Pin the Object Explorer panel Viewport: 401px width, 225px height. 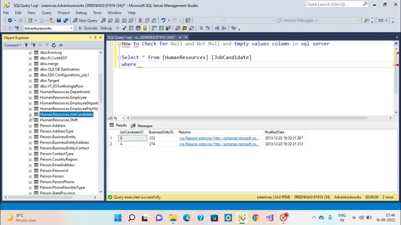point(95,37)
